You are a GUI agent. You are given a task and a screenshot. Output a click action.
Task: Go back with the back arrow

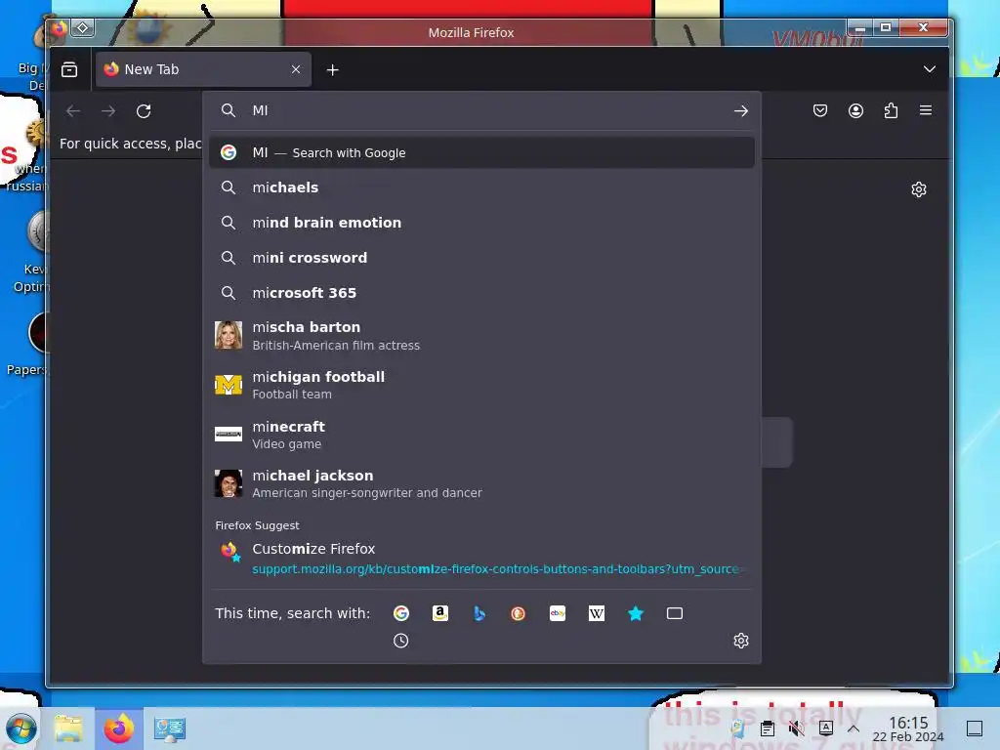[x=73, y=111]
